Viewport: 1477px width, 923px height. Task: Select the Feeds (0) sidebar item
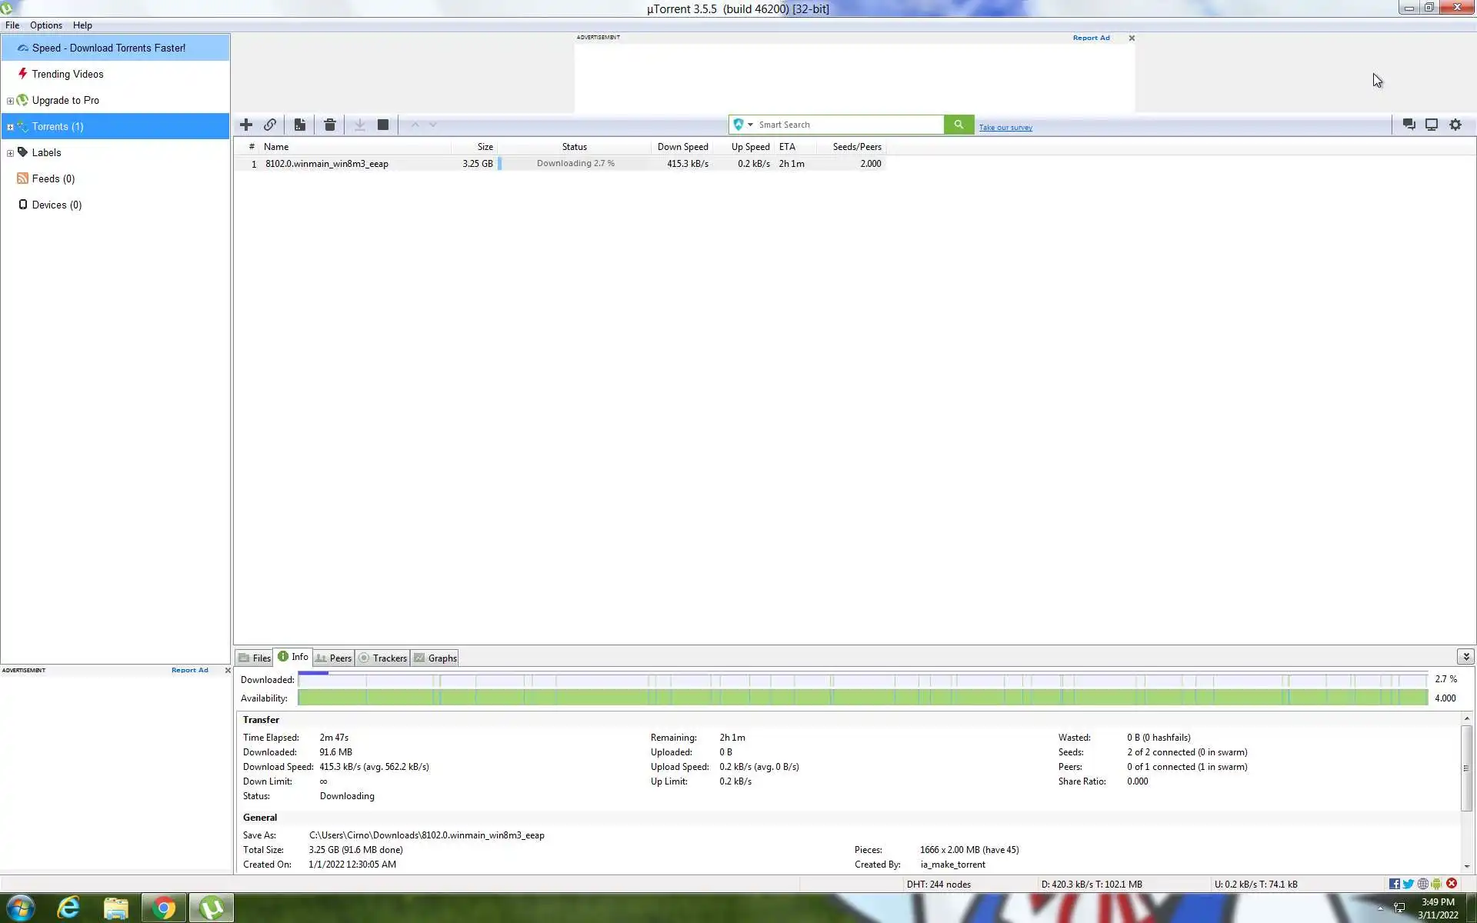53,178
